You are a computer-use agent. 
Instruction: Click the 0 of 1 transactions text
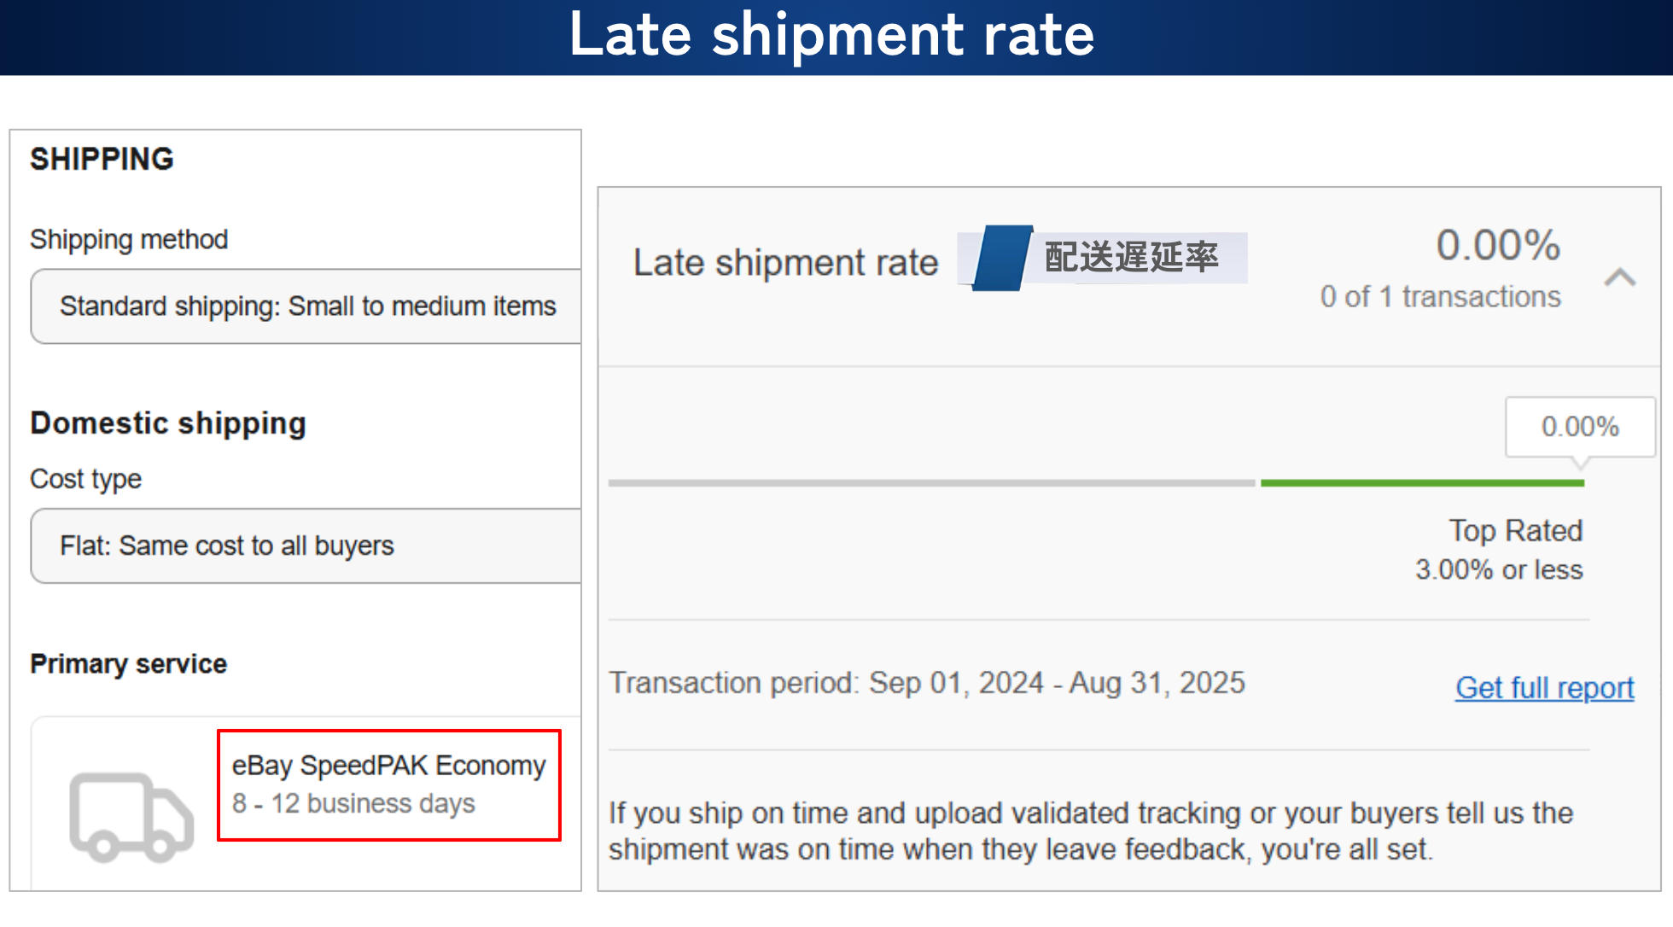pos(1440,297)
